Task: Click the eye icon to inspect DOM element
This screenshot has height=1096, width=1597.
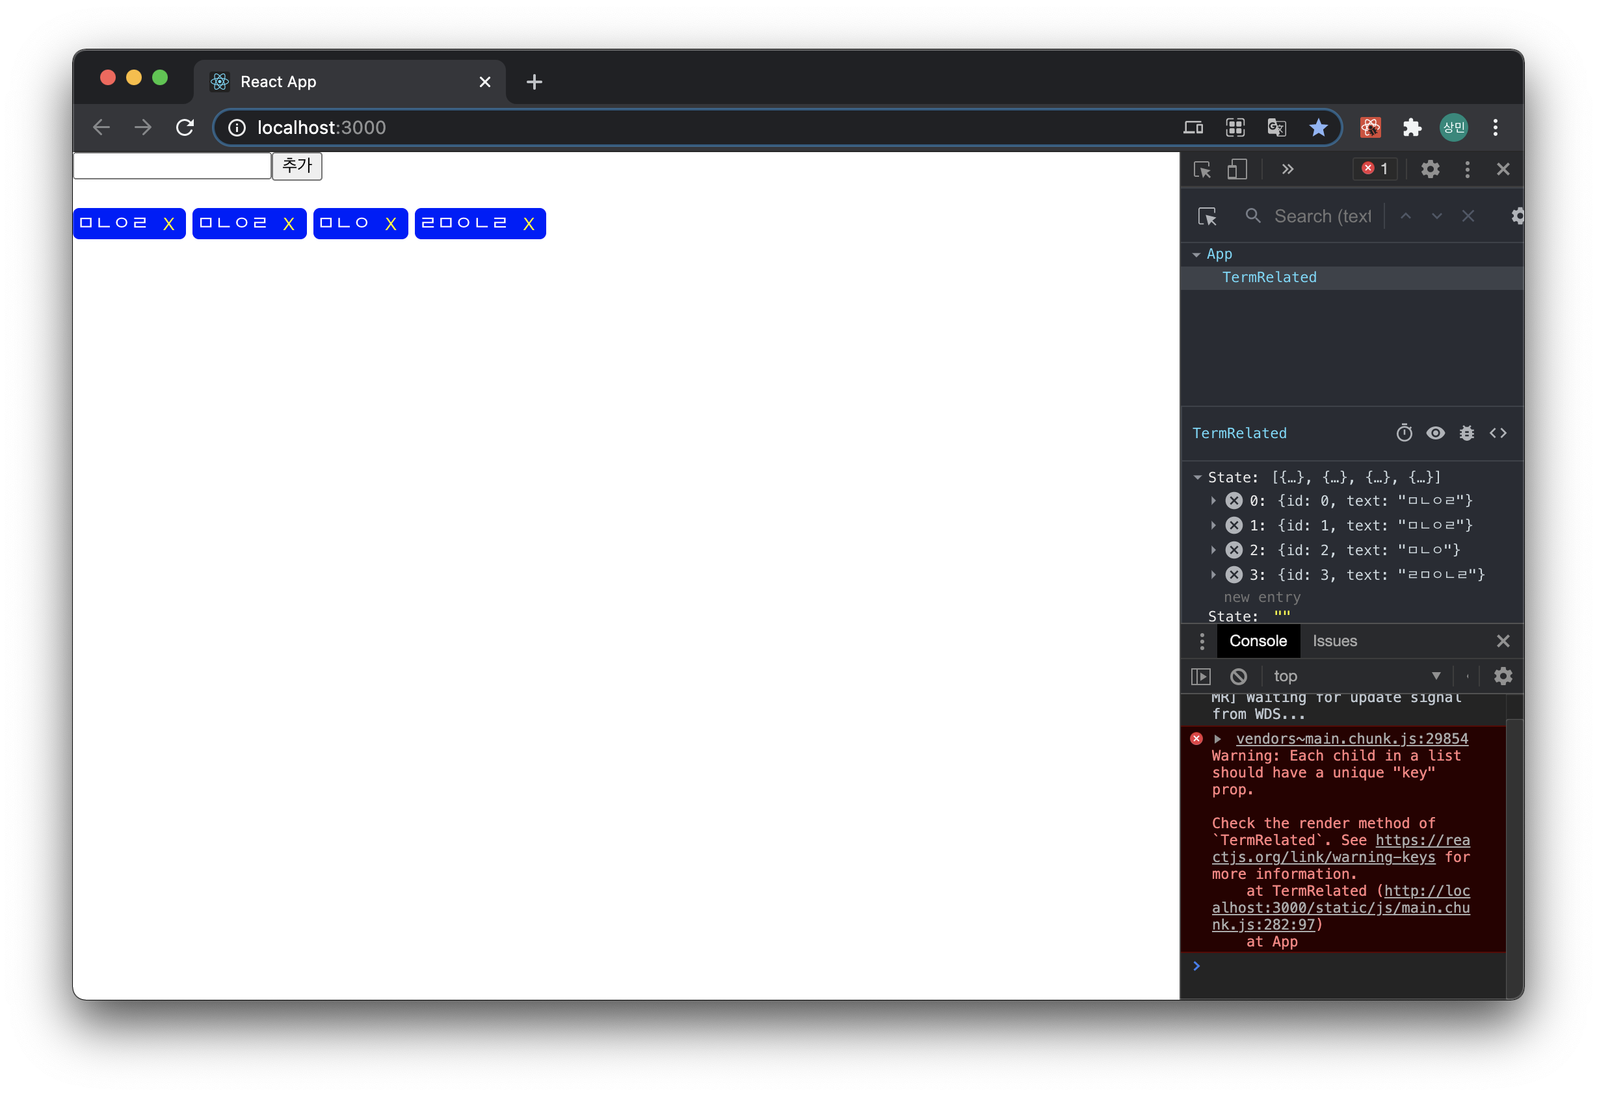Action: tap(1435, 433)
